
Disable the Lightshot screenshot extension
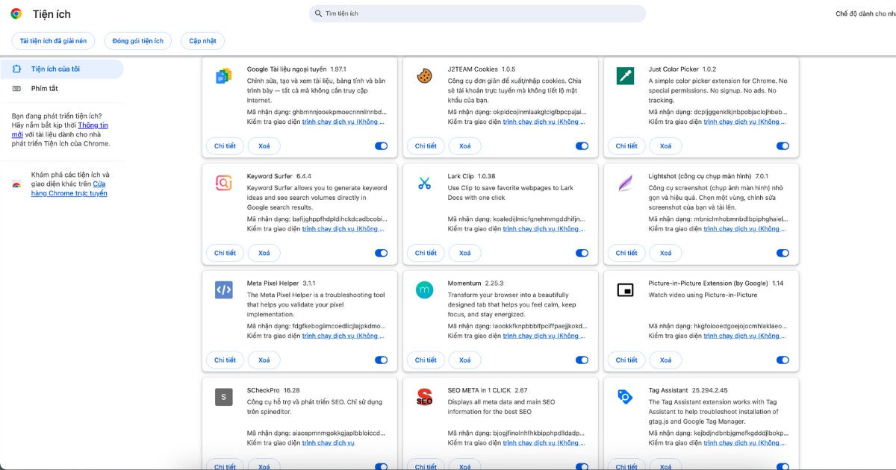click(x=783, y=253)
